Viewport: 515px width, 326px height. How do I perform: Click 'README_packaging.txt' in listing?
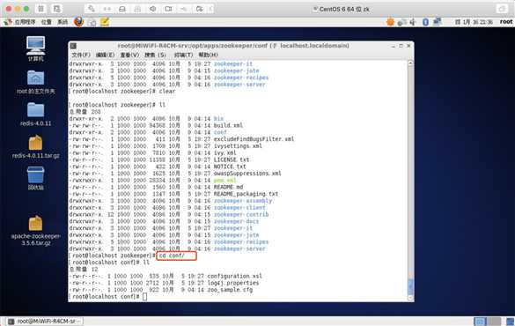point(246,194)
